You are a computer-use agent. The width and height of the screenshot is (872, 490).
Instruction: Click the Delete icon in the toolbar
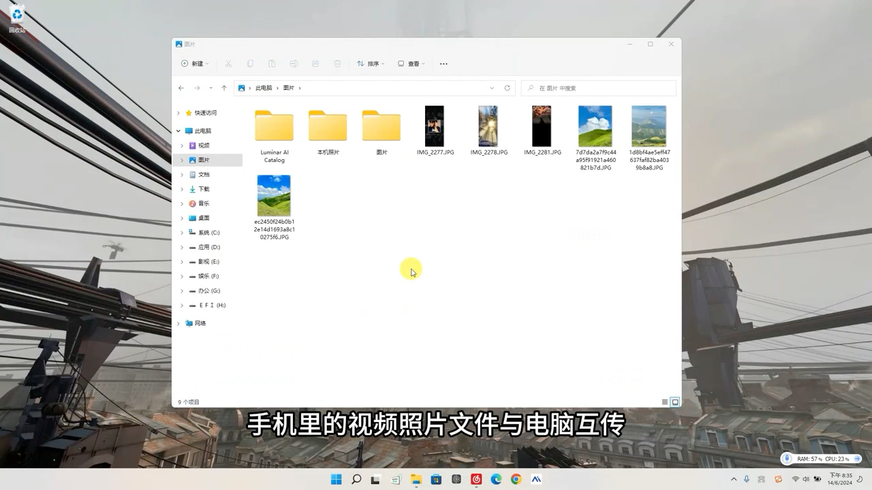(x=337, y=63)
